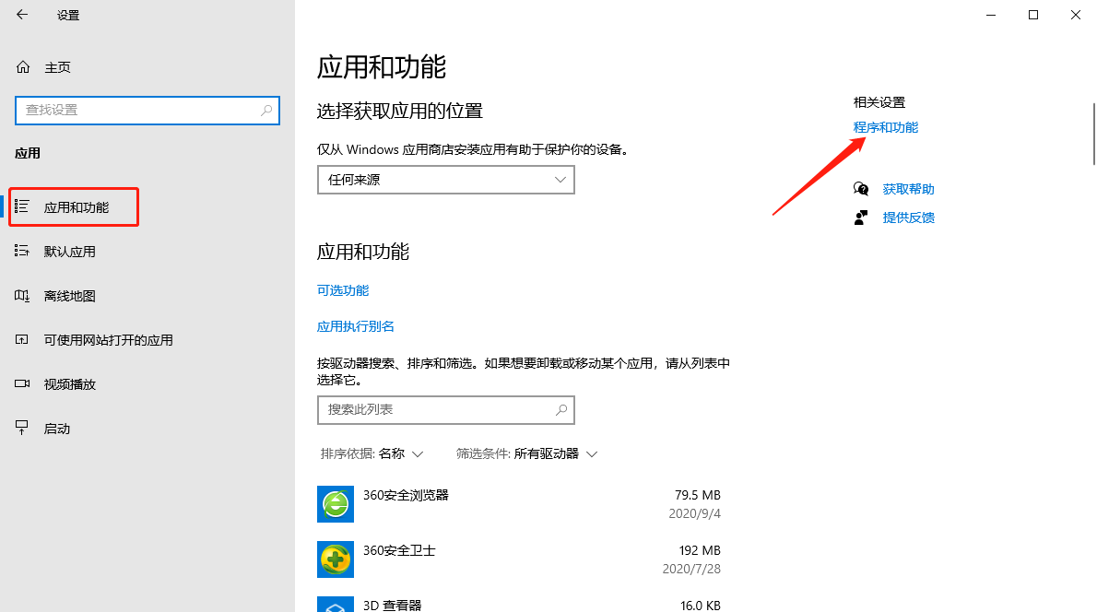Click the 360安全浏览器 app icon
Viewport: 1097px width, 612px height.
click(335, 504)
